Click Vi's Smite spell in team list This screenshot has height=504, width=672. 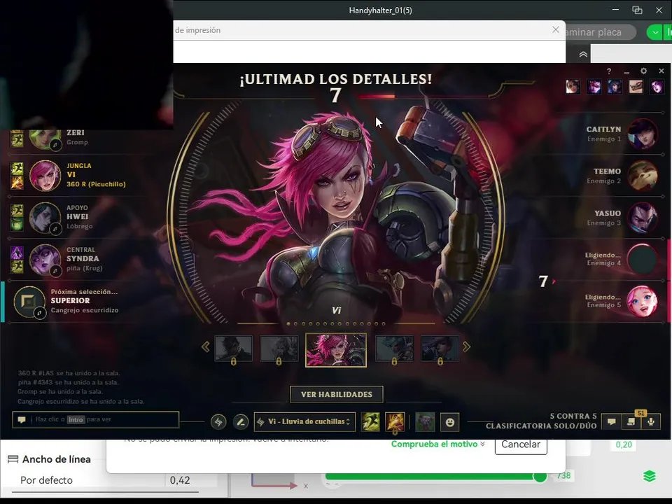click(17, 183)
